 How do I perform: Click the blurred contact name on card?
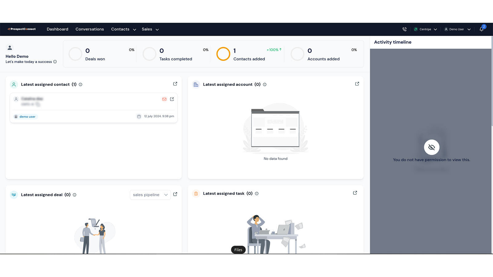[32, 99]
